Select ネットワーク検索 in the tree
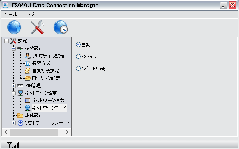This screenshot has width=239, height=149. click(48, 101)
